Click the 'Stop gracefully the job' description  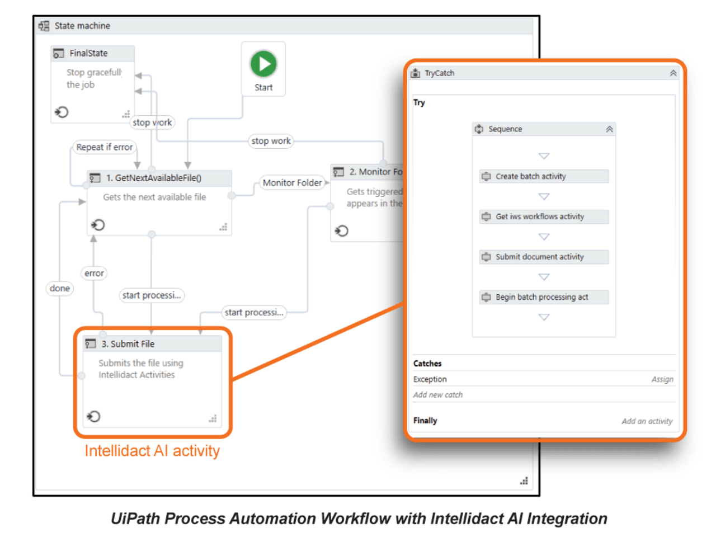click(x=94, y=78)
